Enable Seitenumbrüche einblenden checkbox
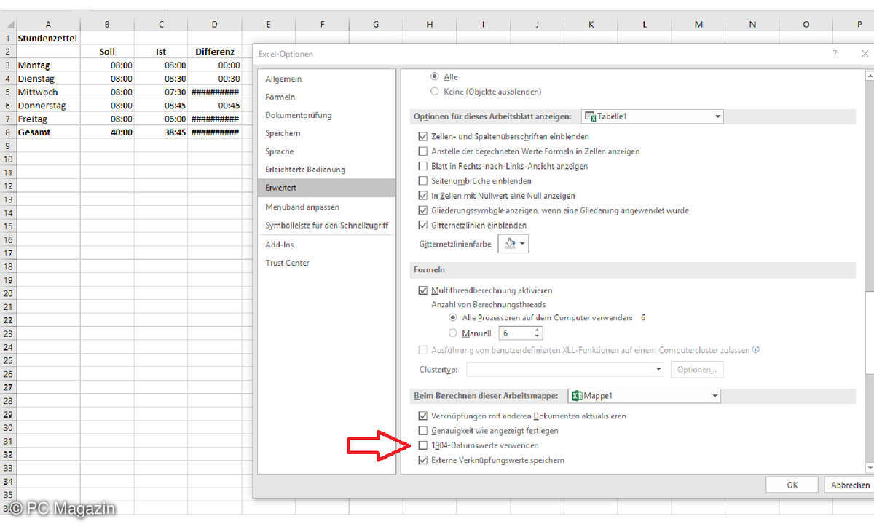The image size is (874, 524). point(423,180)
